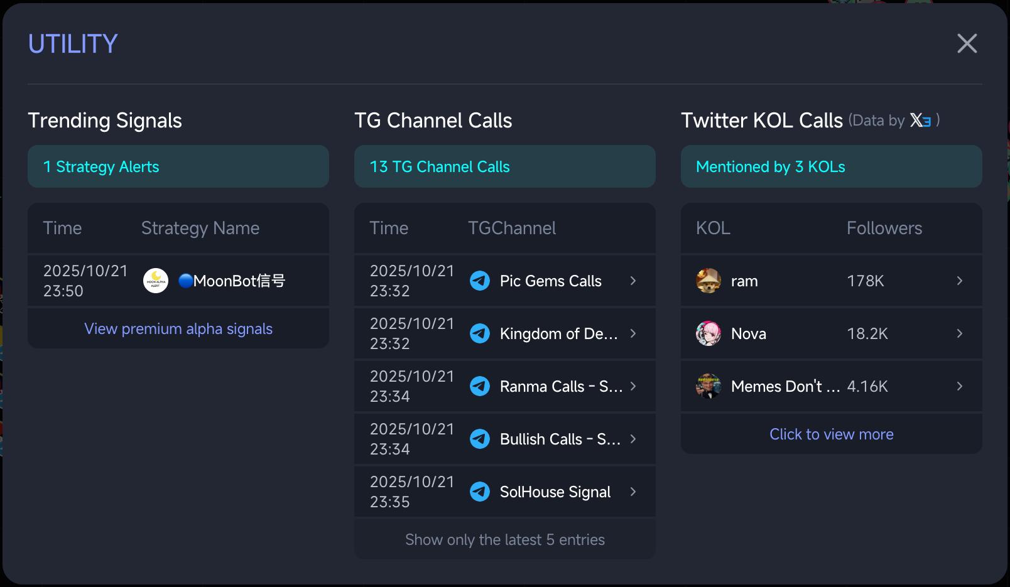This screenshot has width=1010, height=587.
Task: Click the X3 data provider logo
Action: pyautogui.click(x=920, y=120)
